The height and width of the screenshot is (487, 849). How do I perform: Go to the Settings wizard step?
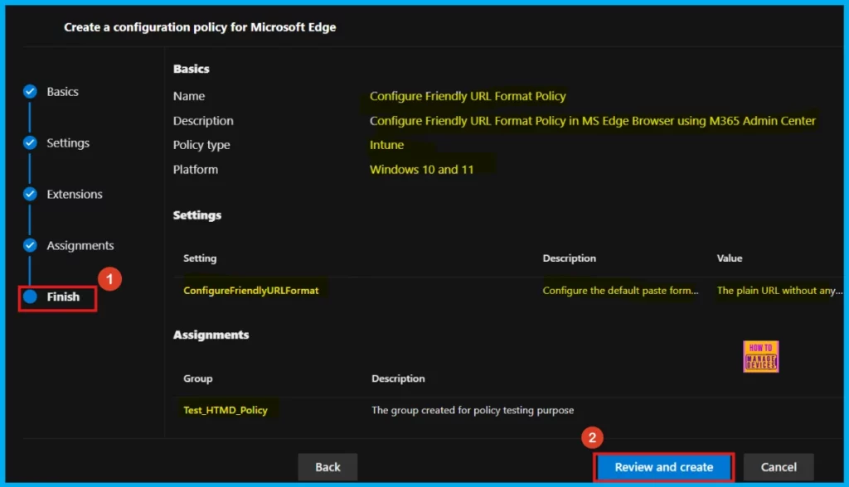68,142
